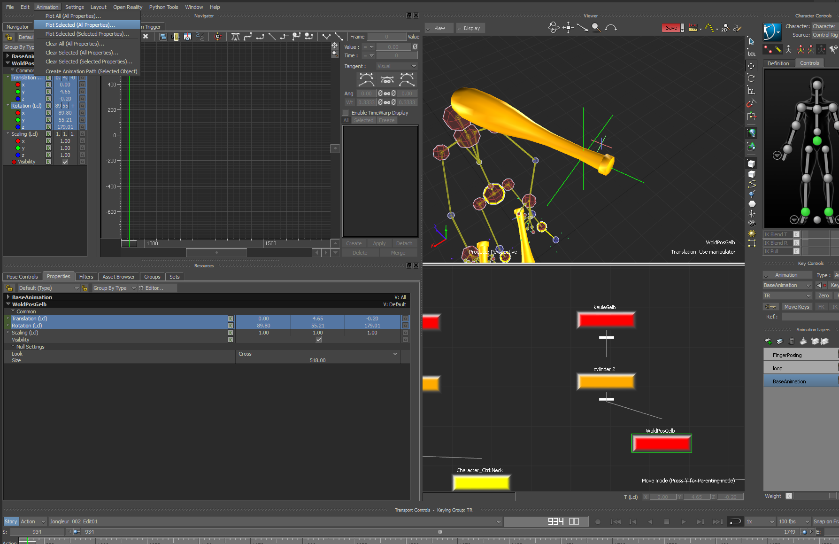Image resolution: width=839 pixels, height=544 pixels.
Task: Activate the Translate tool in viewer toolbar
Action: 751,66
